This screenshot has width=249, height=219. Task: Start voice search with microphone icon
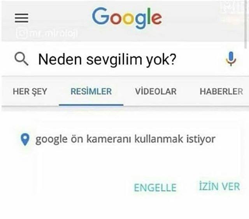pyautogui.click(x=231, y=59)
